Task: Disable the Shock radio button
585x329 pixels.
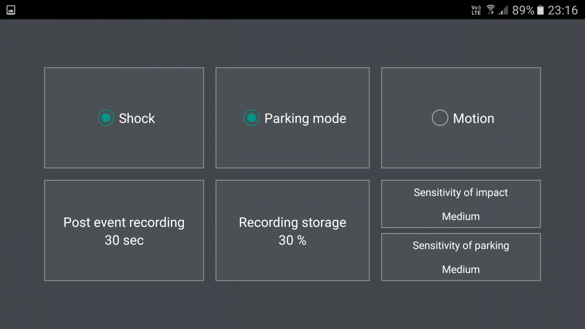Action: [x=106, y=118]
